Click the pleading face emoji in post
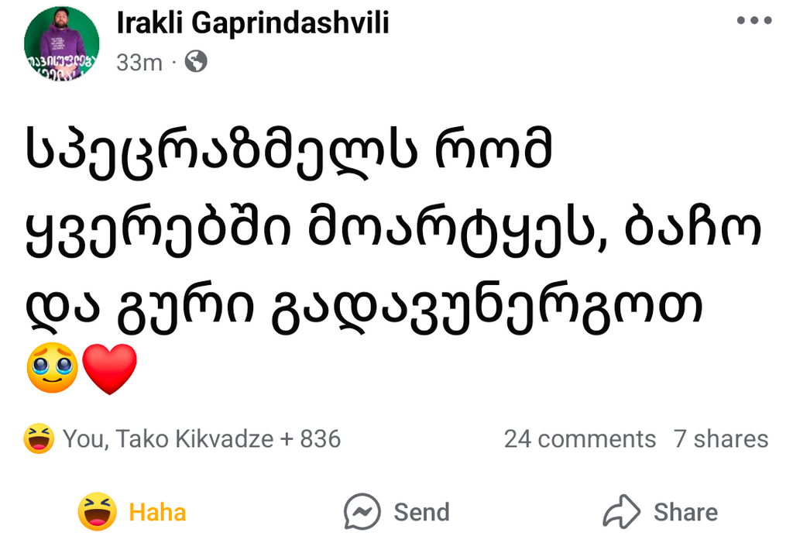Screen dimensions: 793x536 click(x=53, y=369)
